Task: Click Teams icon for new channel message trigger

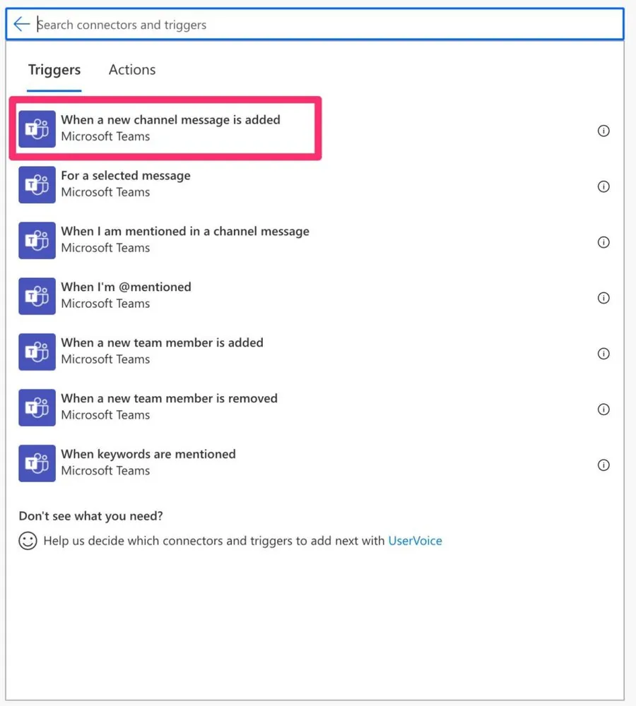Action: tap(37, 129)
